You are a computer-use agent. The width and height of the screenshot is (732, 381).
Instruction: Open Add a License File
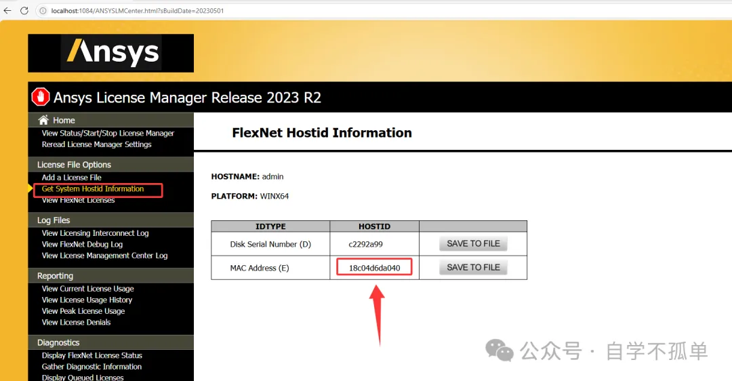coord(71,178)
